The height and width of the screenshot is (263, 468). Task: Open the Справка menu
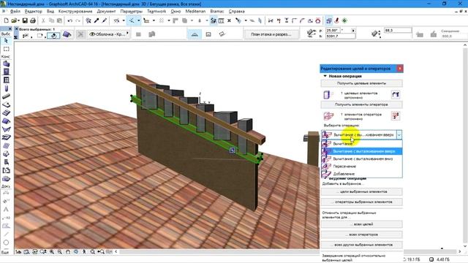(x=237, y=11)
